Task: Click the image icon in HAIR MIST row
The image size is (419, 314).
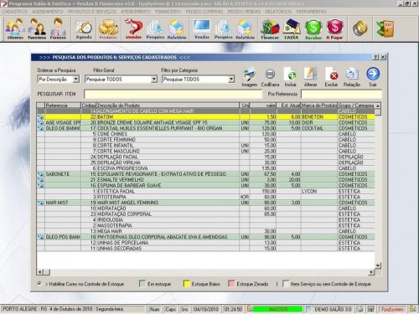Action: (41, 203)
